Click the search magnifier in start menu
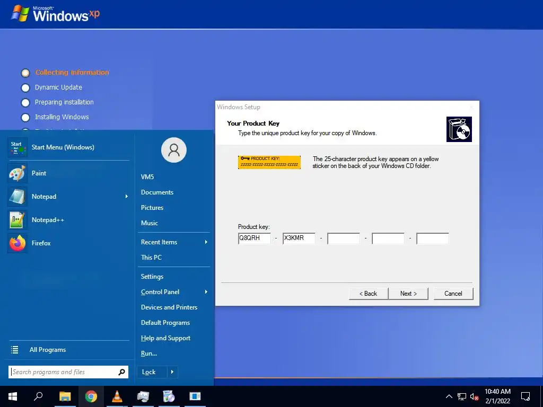Viewport: 543px width, 407px height. 121,372
